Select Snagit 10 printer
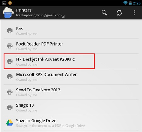 [x=71, y=107]
